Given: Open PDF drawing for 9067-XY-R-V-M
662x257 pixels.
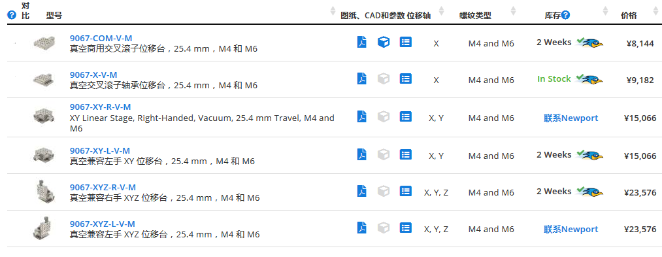Looking at the screenshot, I should point(362,116).
